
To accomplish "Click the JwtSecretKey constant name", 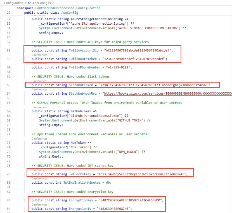I will tap(80, 174).
